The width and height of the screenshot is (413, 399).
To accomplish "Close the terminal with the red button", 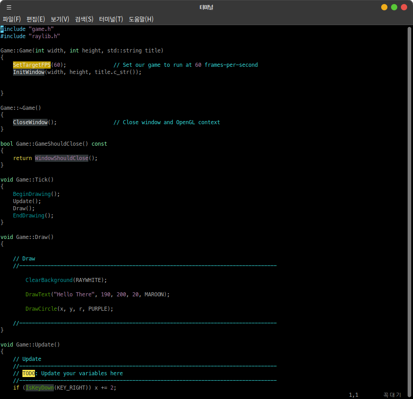I will (404, 7).
